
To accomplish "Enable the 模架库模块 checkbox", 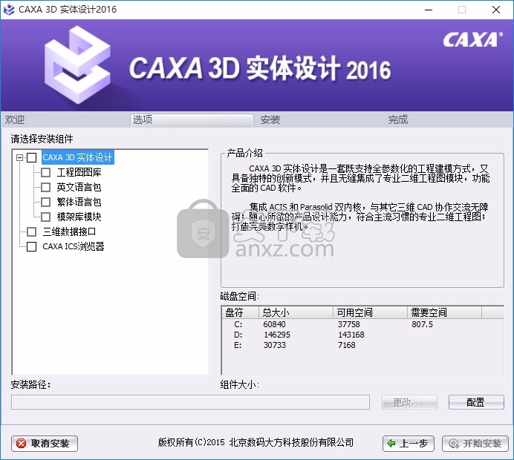I will [x=45, y=217].
